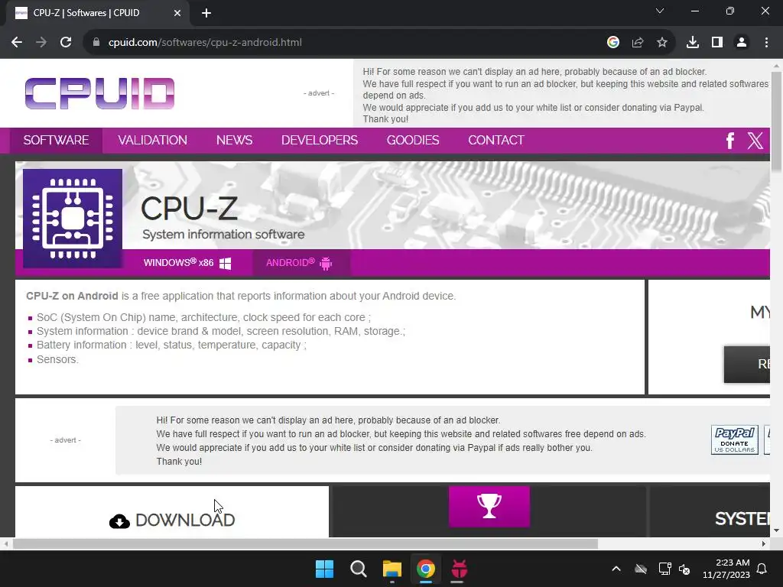This screenshot has width=783, height=587.
Task: Open the CONTACT menu
Action: [x=495, y=141]
